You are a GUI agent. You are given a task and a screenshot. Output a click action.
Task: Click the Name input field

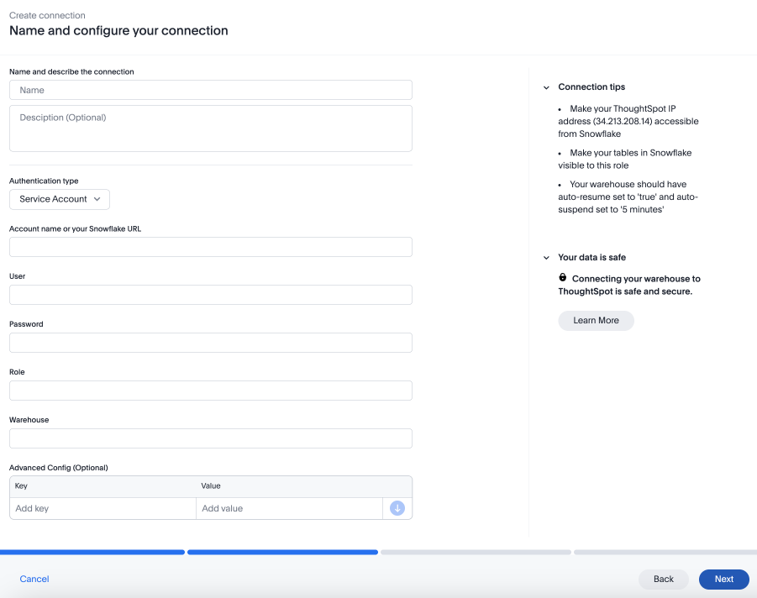pyautogui.click(x=210, y=90)
